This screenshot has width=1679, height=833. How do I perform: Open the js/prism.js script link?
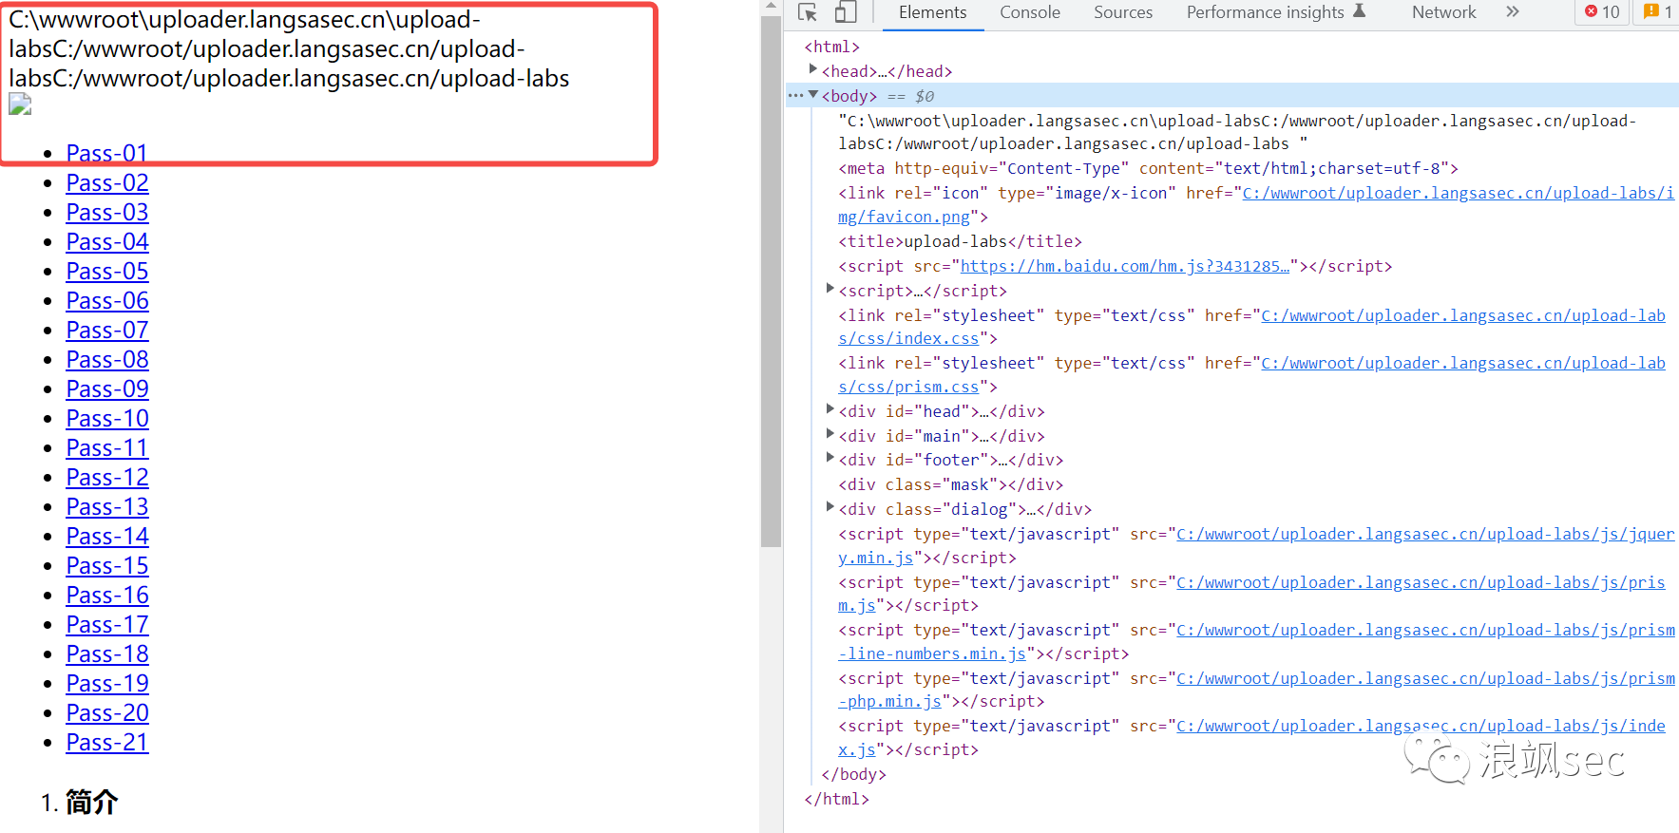tap(1421, 582)
